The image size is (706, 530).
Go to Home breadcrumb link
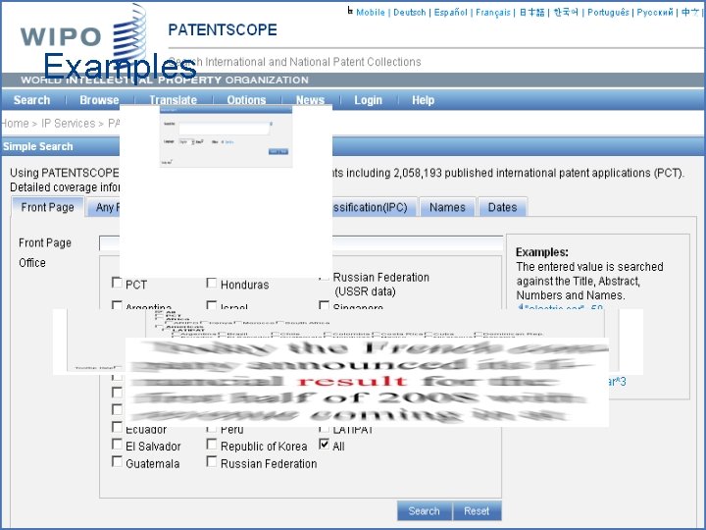point(15,124)
